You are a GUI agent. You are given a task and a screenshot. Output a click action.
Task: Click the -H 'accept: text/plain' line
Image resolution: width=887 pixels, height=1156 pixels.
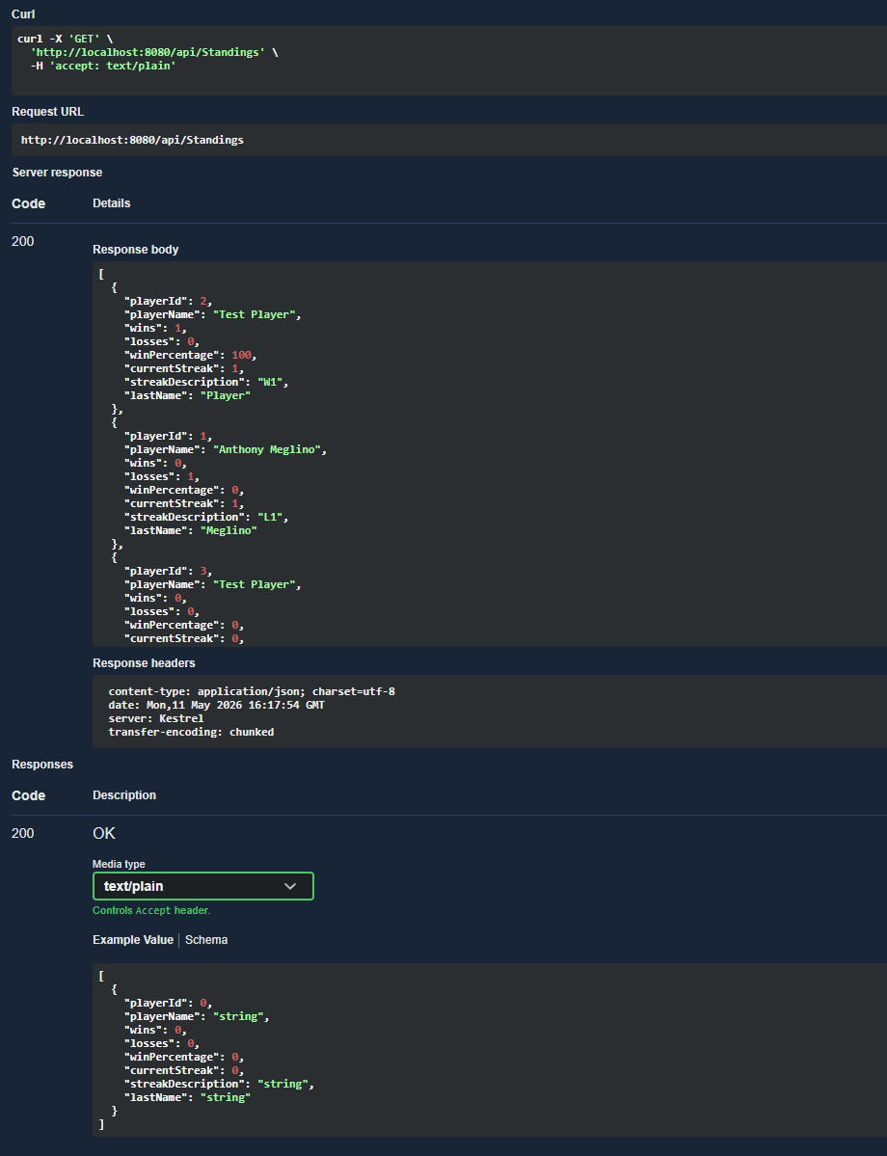coord(103,66)
